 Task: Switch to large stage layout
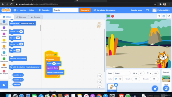point(164,16)
